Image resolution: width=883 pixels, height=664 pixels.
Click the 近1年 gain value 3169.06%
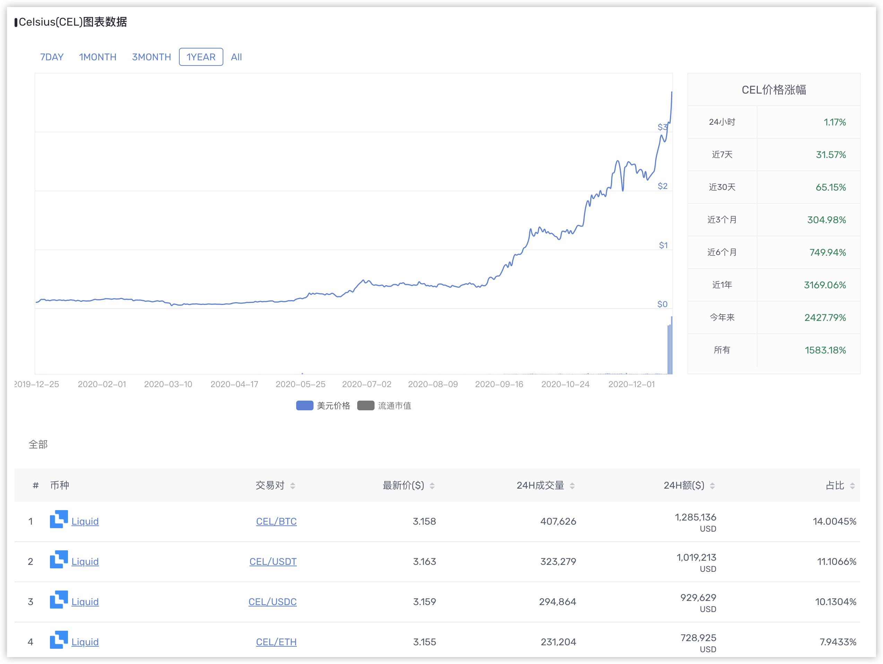click(x=825, y=285)
